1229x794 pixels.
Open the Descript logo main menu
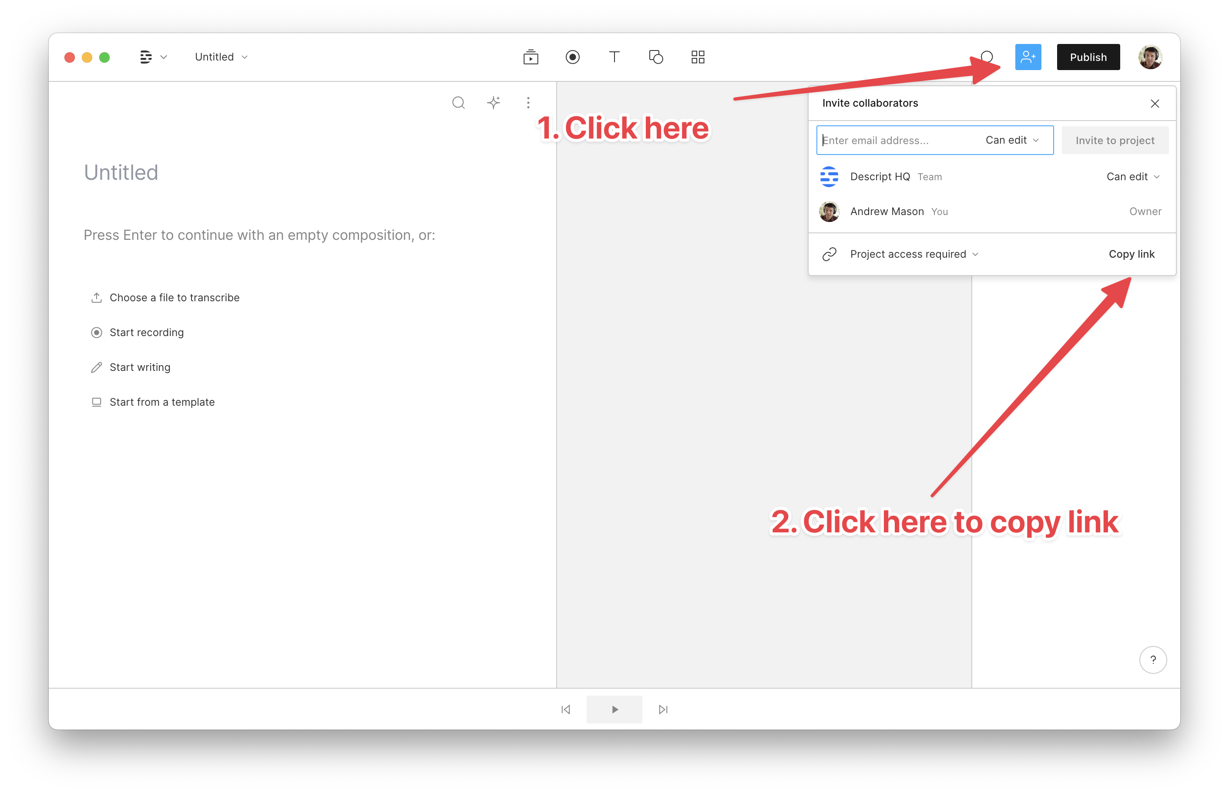[x=152, y=57]
